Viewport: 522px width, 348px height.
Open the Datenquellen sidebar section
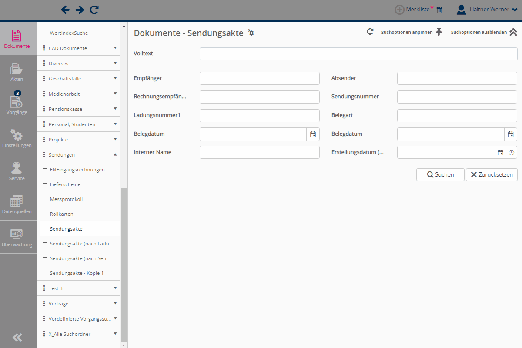[17, 204]
